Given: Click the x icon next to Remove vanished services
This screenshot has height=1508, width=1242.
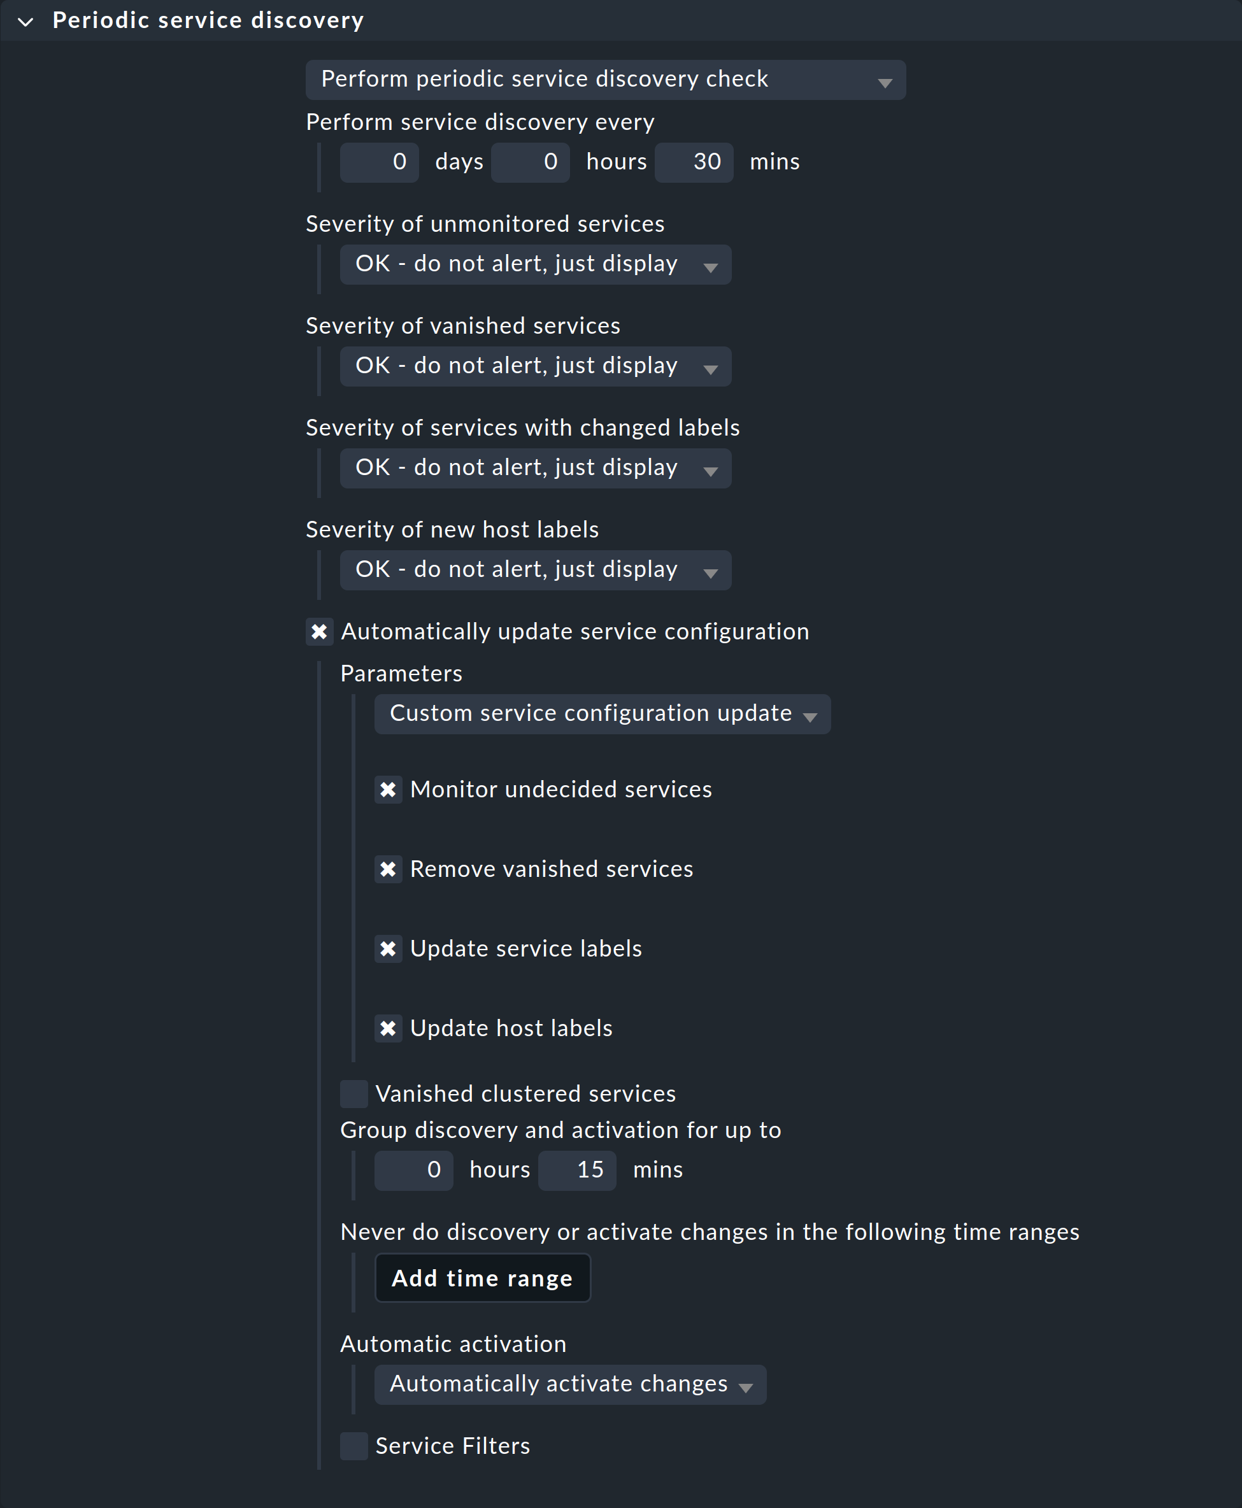Looking at the screenshot, I should click(x=389, y=868).
